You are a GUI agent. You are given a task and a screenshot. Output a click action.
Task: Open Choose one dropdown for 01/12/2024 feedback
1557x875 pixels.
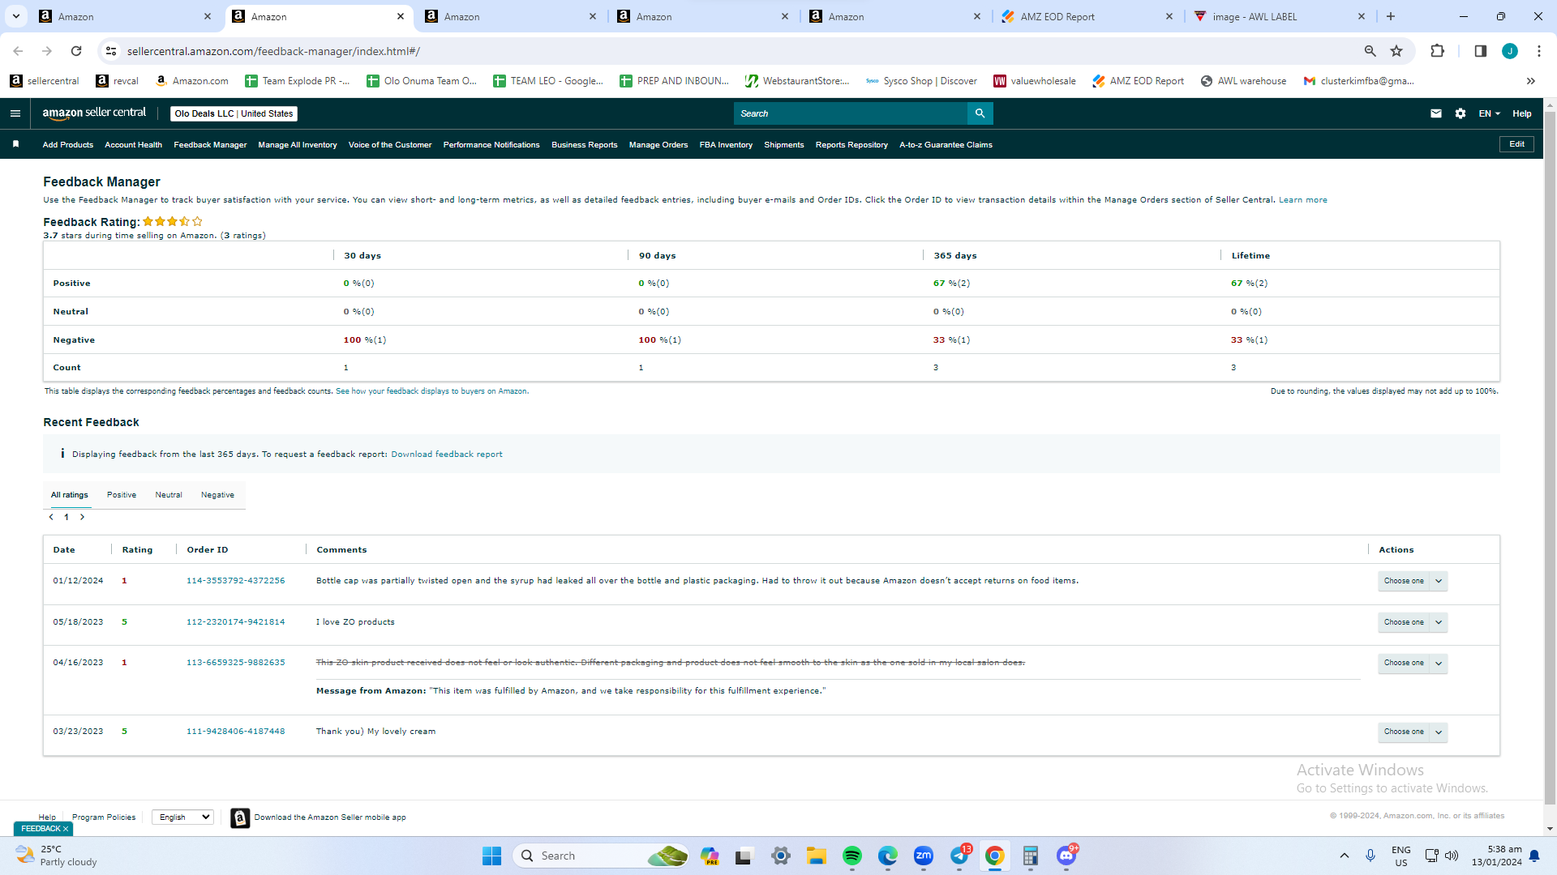click(1412, 581)
